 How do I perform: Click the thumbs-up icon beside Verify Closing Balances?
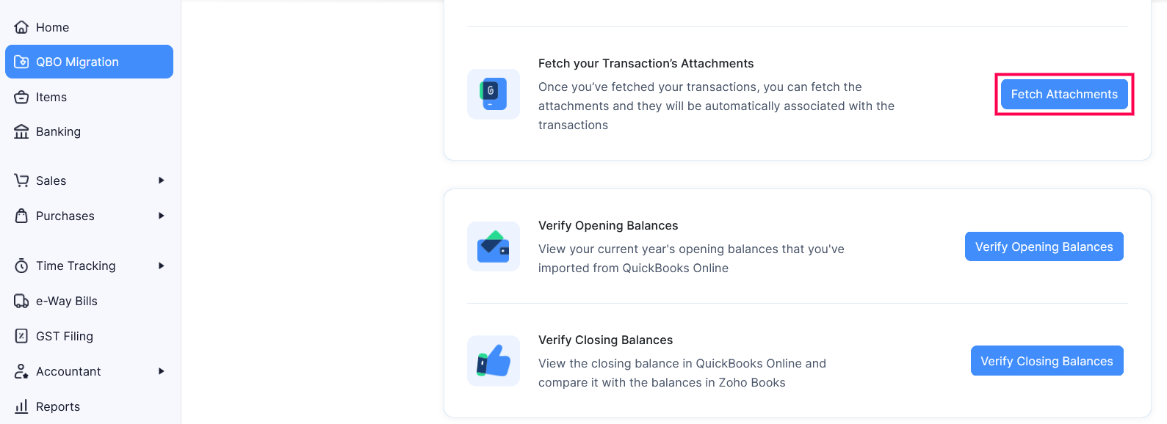click(493, 361)
